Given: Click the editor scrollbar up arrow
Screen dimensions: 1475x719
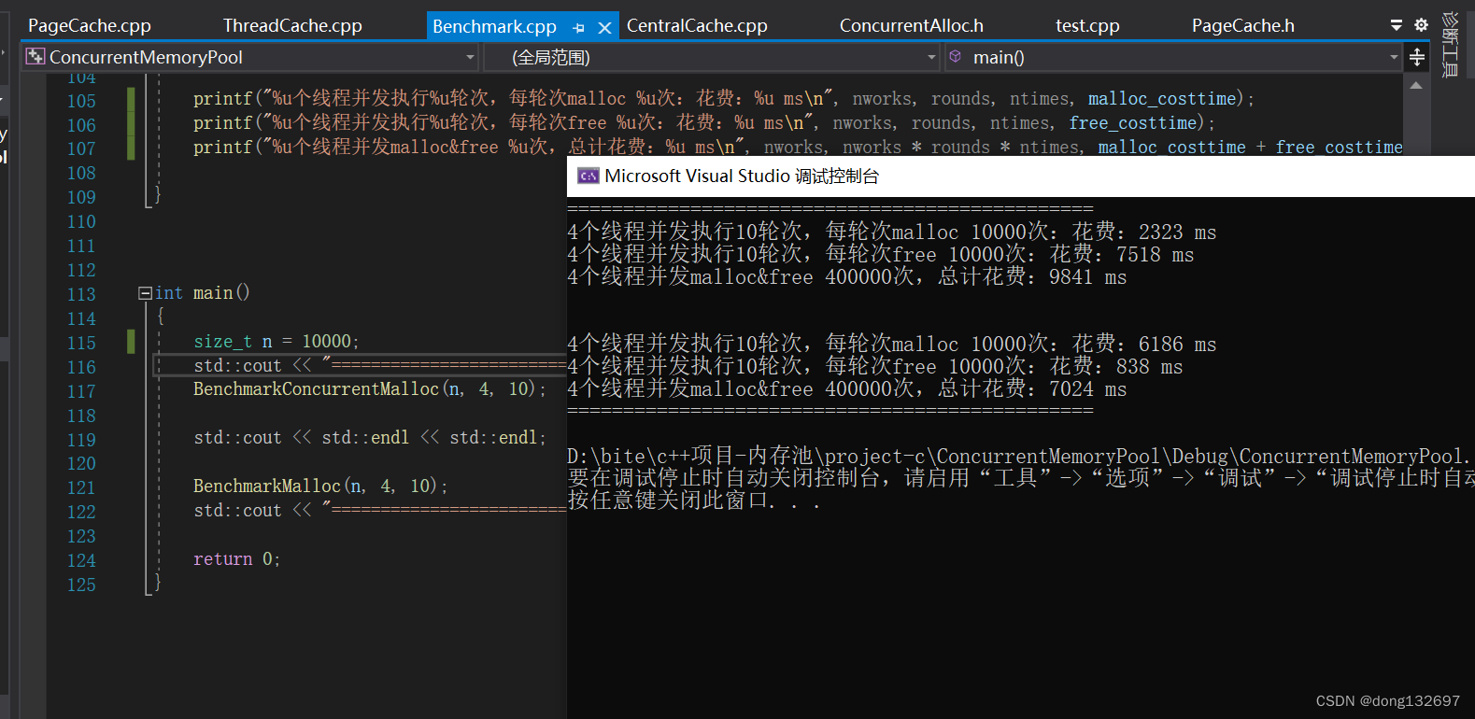Looking at the screenshot, I should click(x=1416, y=85).
